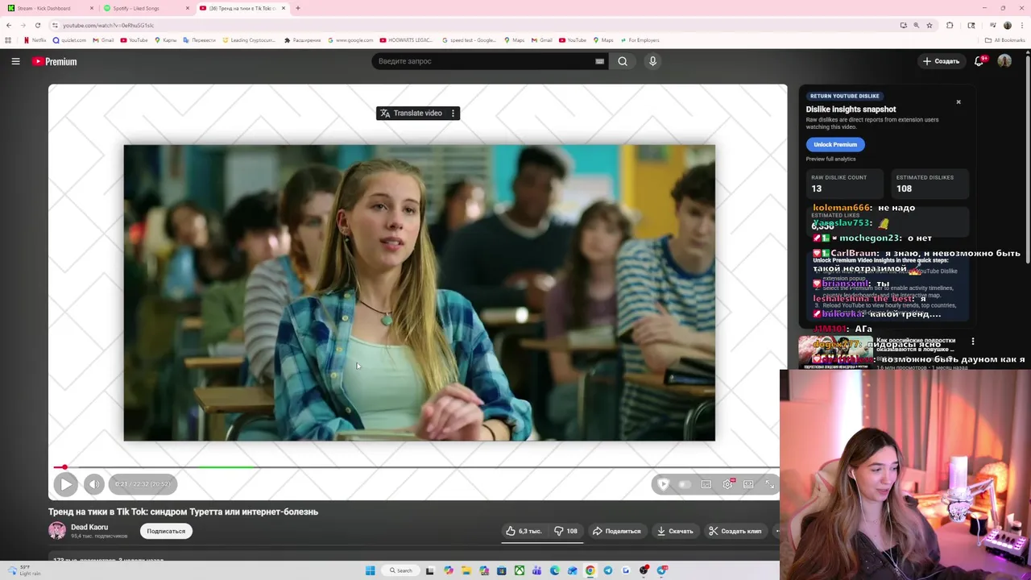This screenshot has width=1031, height=580.
Task: Open the quizlet.com bookmark
Action: [x=70, y=40]
